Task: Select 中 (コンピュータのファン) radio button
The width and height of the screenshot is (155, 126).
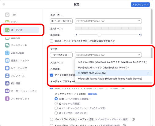Action: pyautogui.click(x=56, y=108)
